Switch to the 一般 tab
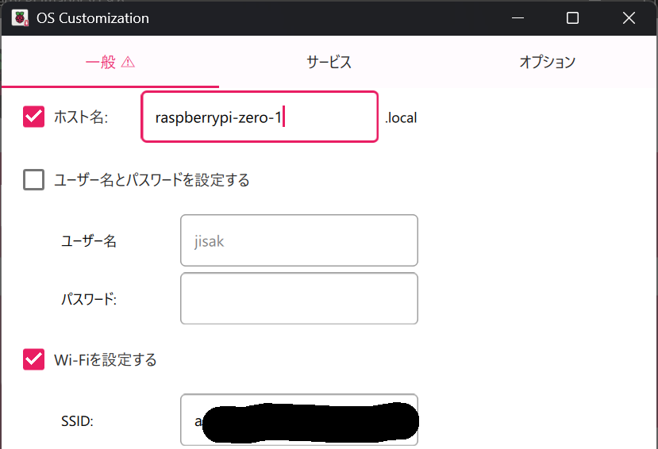This screenshot has height=449, width=658. tap(110, 62)
